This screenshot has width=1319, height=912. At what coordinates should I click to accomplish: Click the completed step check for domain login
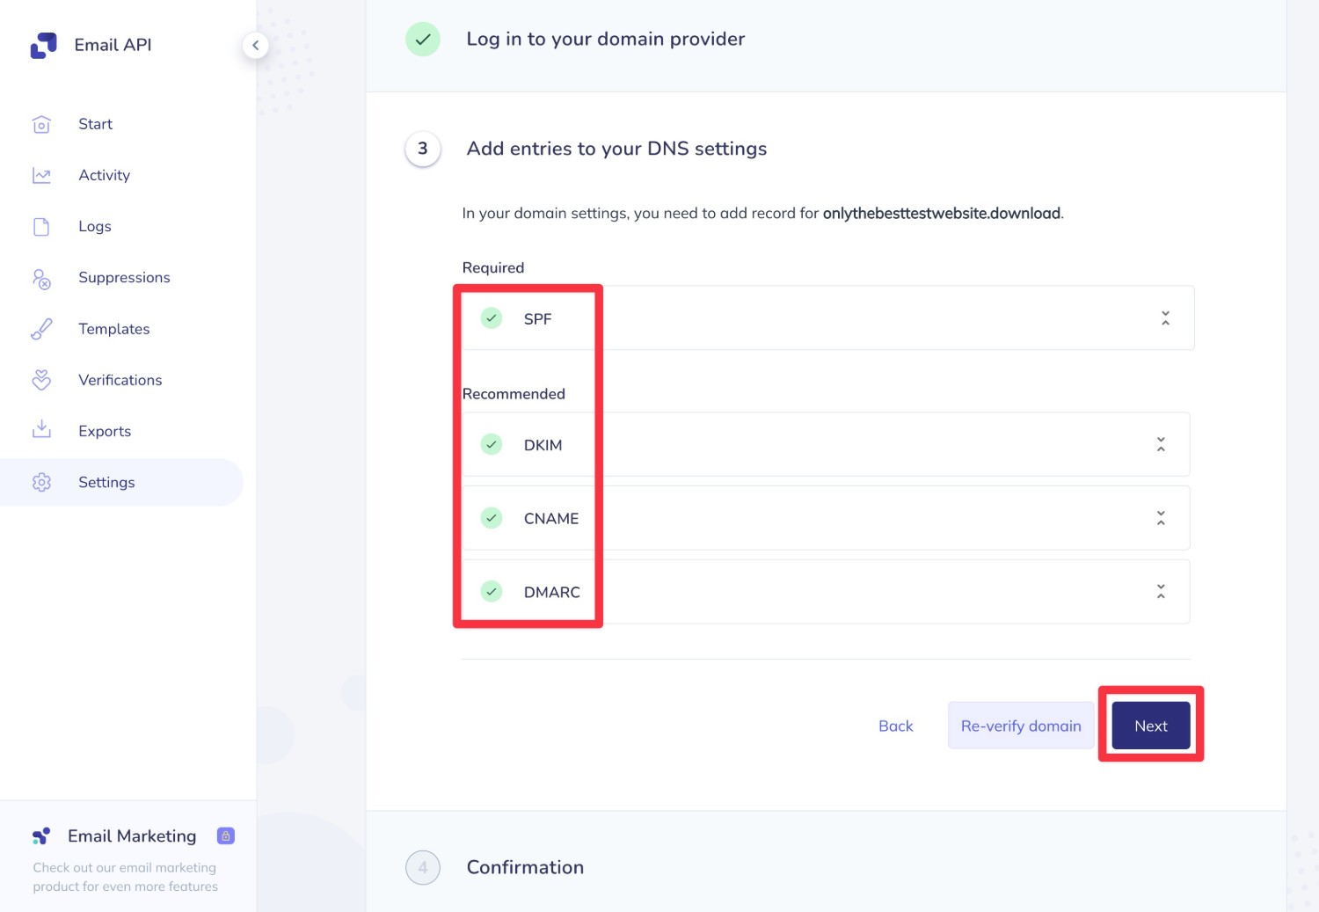(x=423, y=39)
